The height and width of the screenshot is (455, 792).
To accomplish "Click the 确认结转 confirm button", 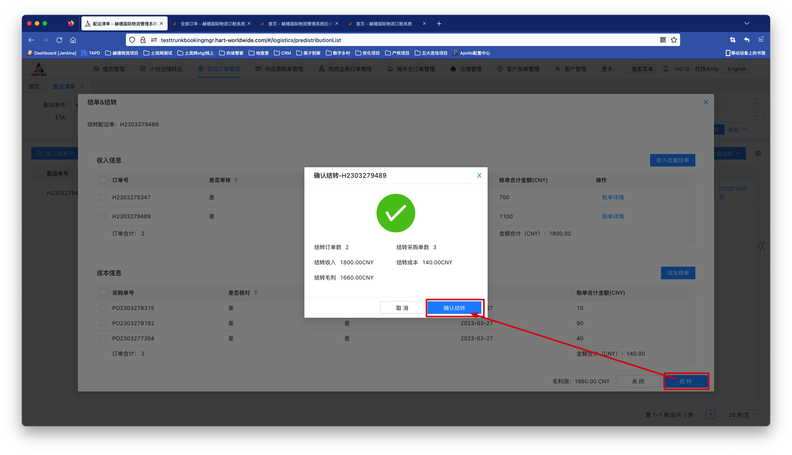I will pos(454,308).
